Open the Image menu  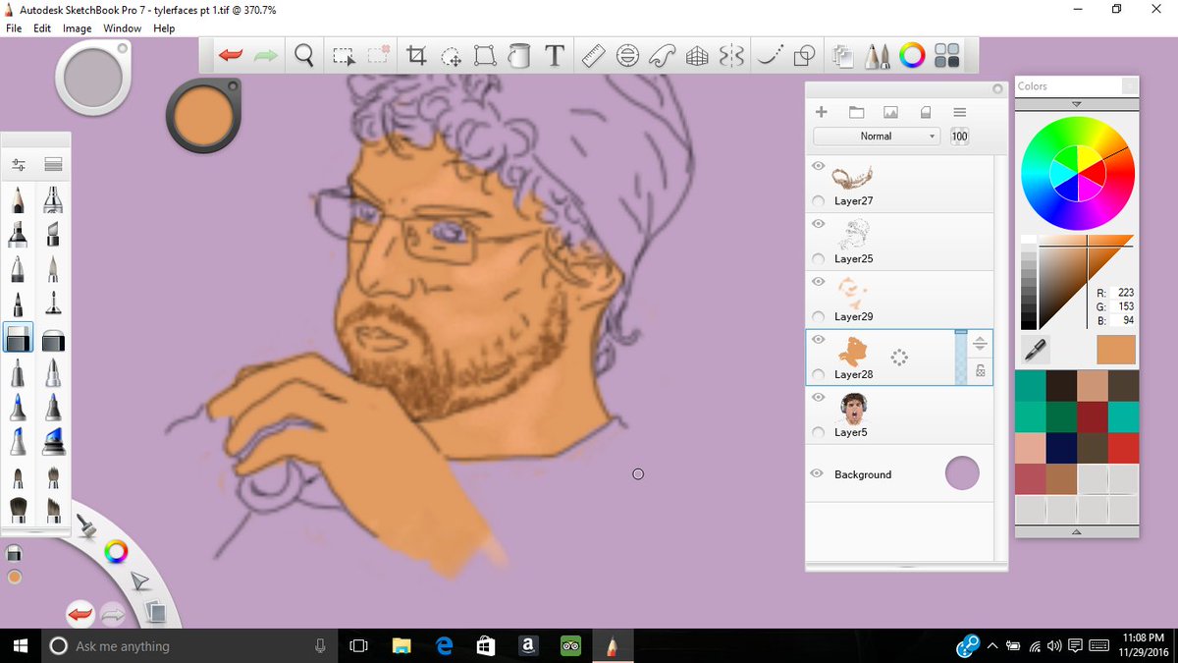click(x=77, y=28)
